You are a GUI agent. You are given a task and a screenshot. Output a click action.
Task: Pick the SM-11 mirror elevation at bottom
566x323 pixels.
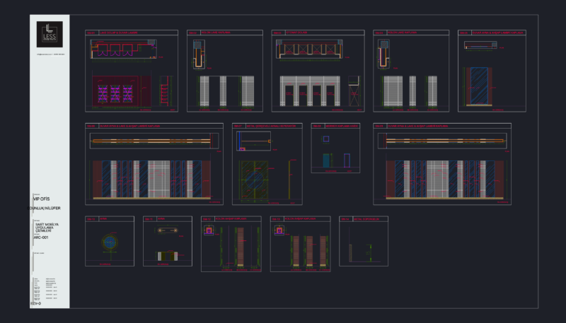(x=168, y=257)
